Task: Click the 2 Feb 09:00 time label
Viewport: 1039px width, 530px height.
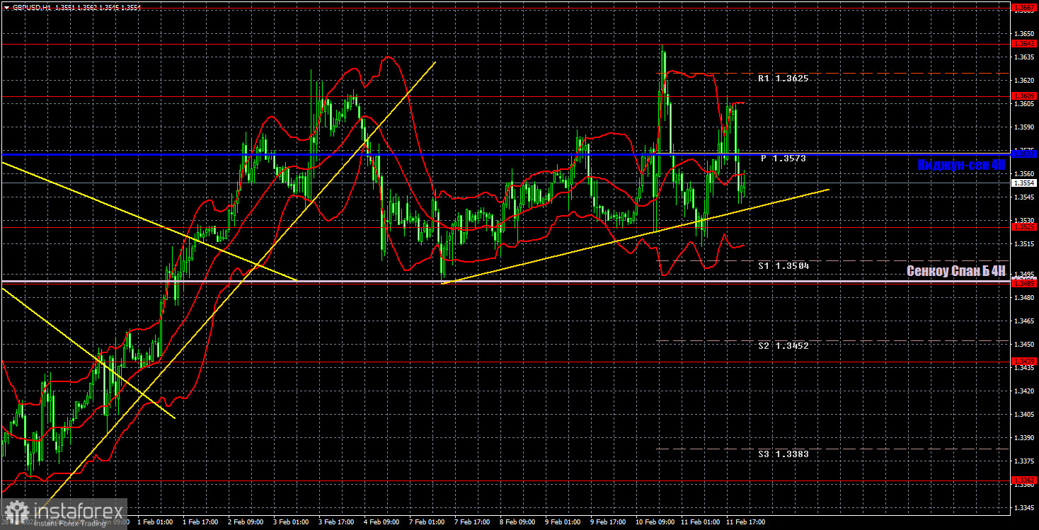Action: point(246,523)
